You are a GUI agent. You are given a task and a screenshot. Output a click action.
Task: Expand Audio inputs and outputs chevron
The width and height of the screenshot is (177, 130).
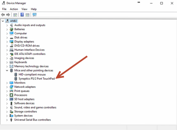[7, 25]
